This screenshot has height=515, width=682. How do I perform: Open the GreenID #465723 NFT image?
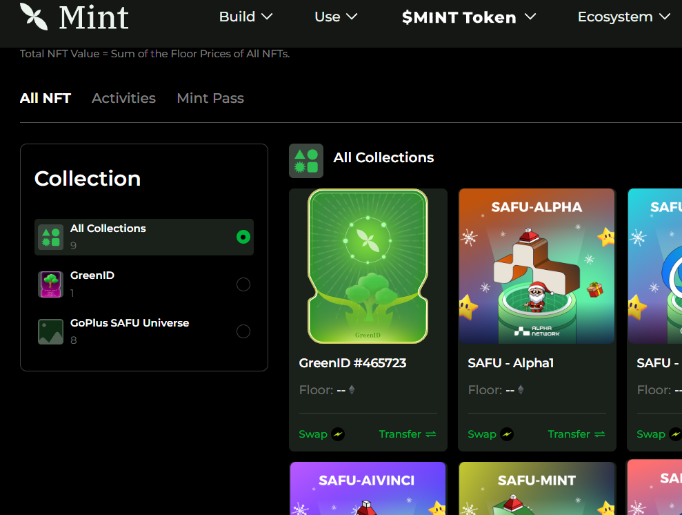point(368,266)
